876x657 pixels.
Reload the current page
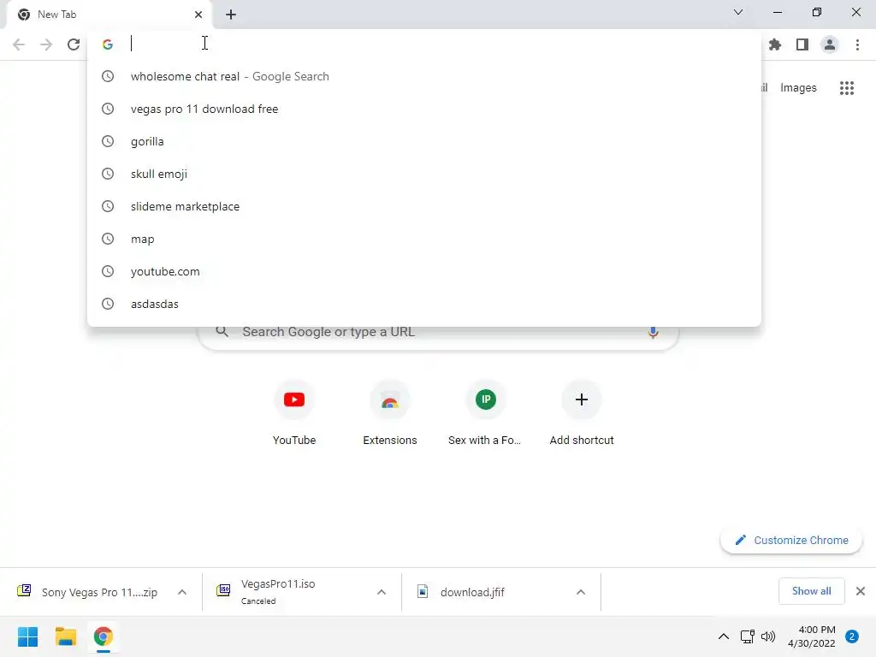click(x=74, y=44)
